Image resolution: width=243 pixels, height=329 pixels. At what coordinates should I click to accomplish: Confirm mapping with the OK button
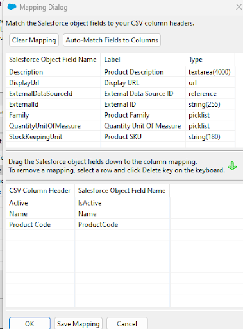[x=29, y=323]
